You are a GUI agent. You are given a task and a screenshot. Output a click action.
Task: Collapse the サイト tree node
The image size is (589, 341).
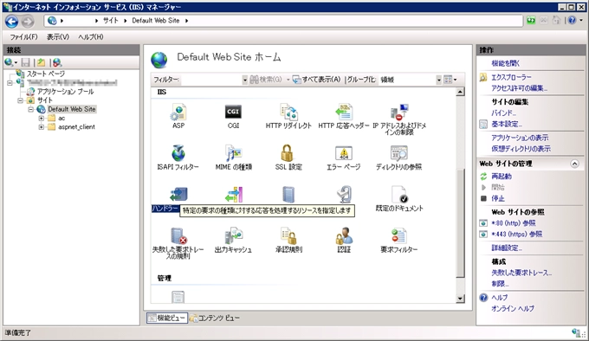(20, 100)
